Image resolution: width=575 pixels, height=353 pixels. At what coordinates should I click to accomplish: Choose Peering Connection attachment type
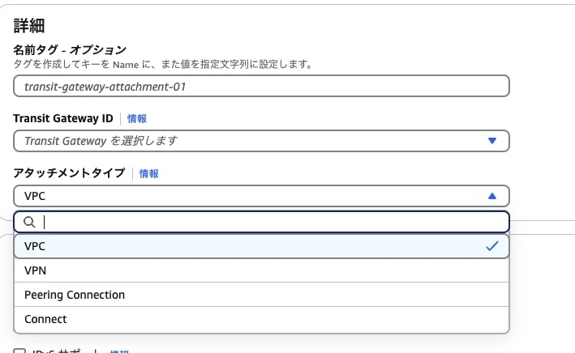pos(261,295)
